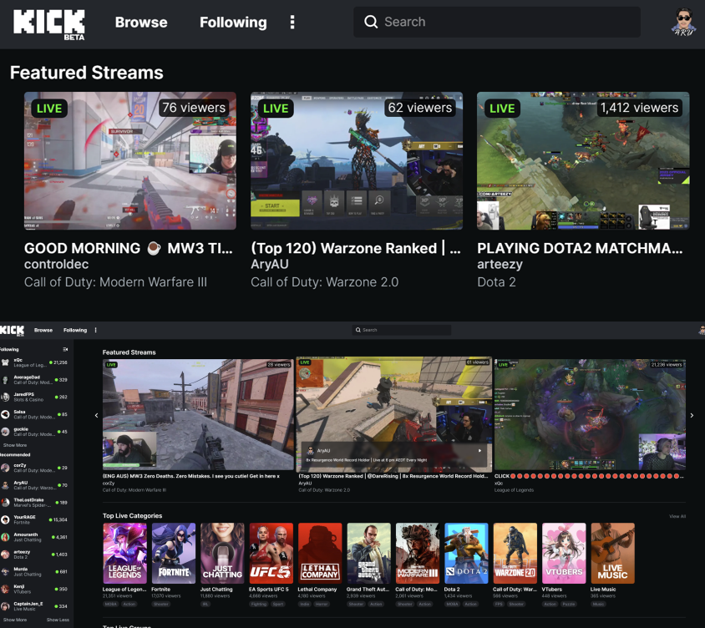Click the small KICK logo in lower header
705x628 pixels.
13,331
